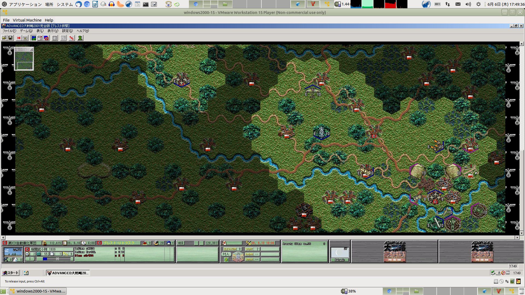This screenshot has width=525, height=295.
Task: Click the screenshot camera launcher in top panel
Action: pos(154,4)
